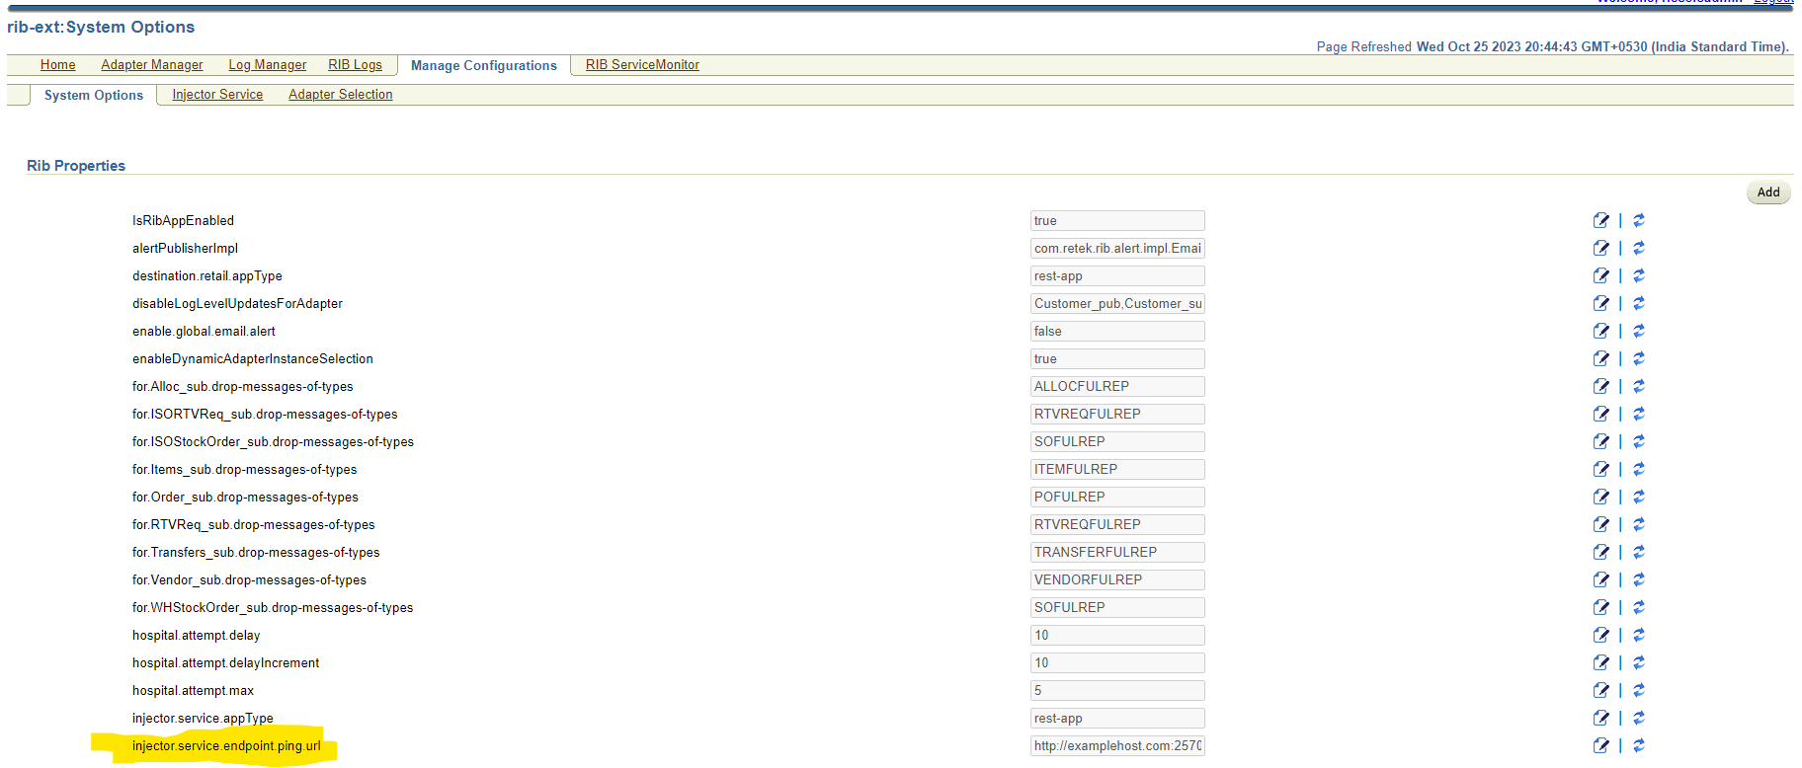Viewport: 1802px width, 768px height.
Task: Click 'injector.service.endpoint.ping.url' property name
Action: [226, 745]
